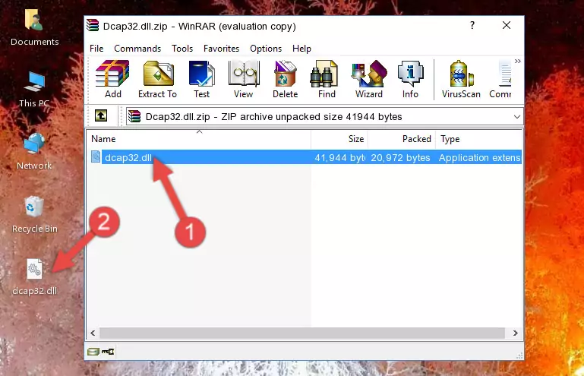584x376 pixels.
Task: Click the left scroll arrow of horizontal scrollbar
Action: (93, 333)
